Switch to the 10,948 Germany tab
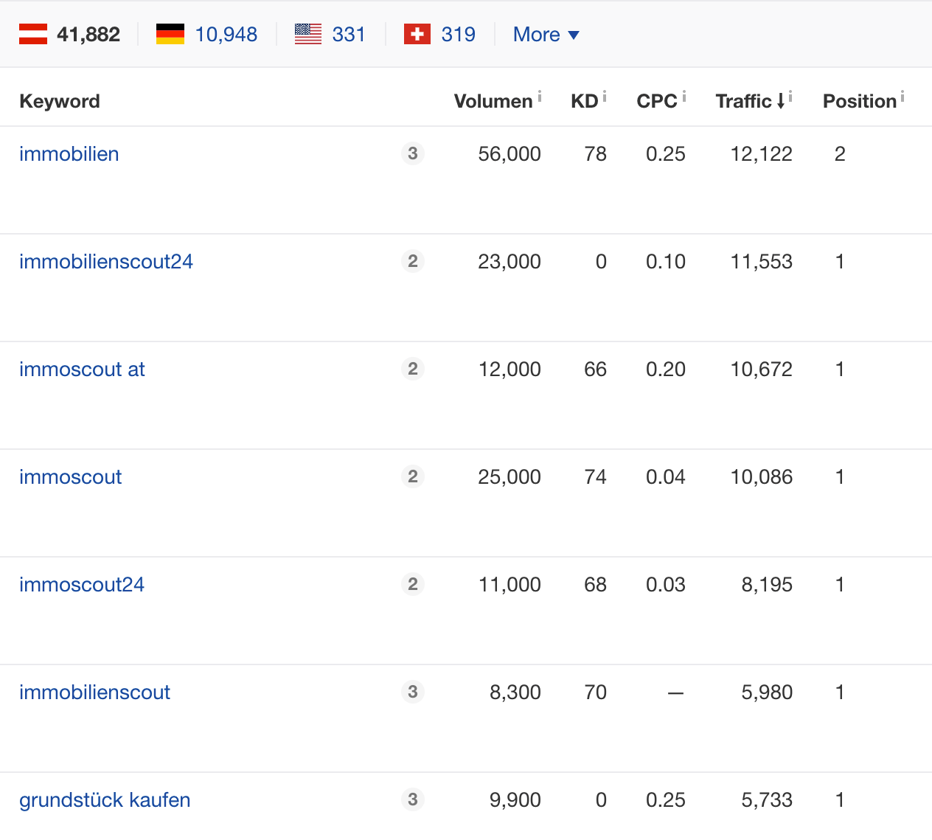The image size is (932, 840). click(226, 35)
